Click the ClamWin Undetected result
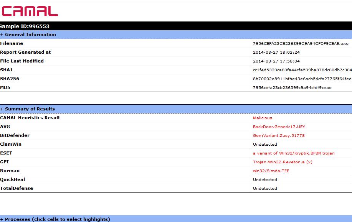This screenshot has height=222, width=352. point(265,145)
